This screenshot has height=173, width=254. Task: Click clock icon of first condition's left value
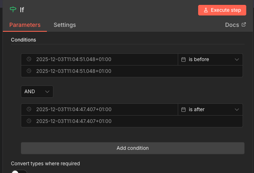pos(29,59)
